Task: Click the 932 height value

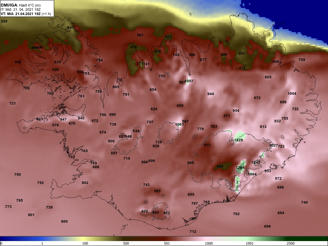Action: pyautogui.click(x=277, y=121)
